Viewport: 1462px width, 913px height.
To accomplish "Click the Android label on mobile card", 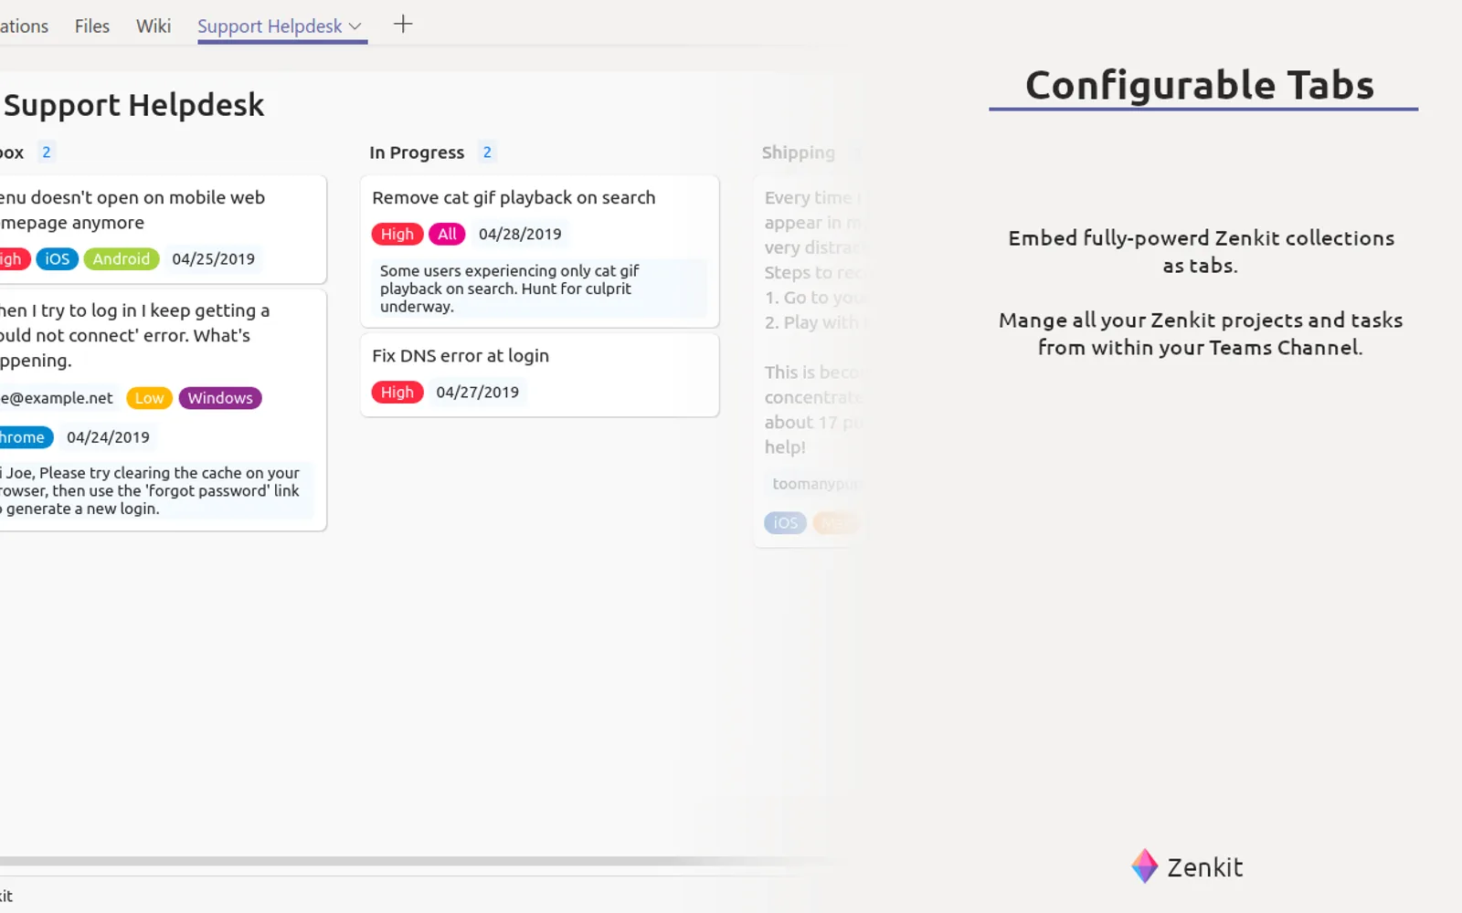I will (122, 259).
